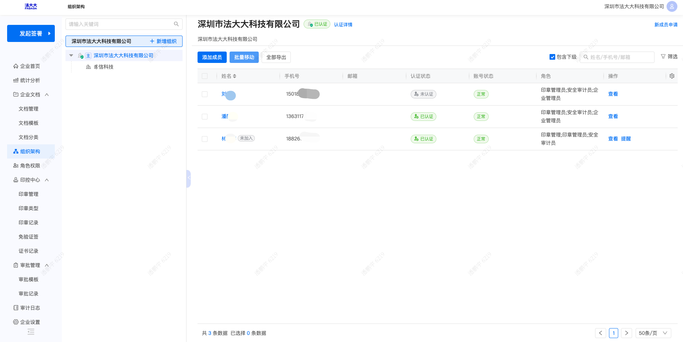
Task: Open 审批记录 menu item
Action: click(28, 294)
